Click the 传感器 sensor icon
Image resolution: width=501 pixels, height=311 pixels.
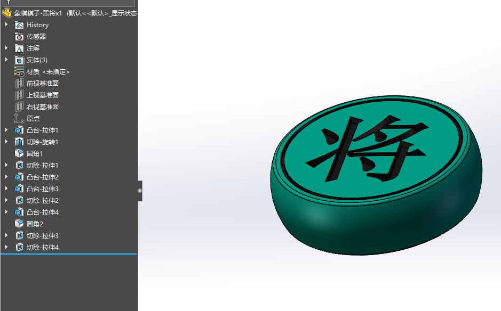click(x=19, y=37)
